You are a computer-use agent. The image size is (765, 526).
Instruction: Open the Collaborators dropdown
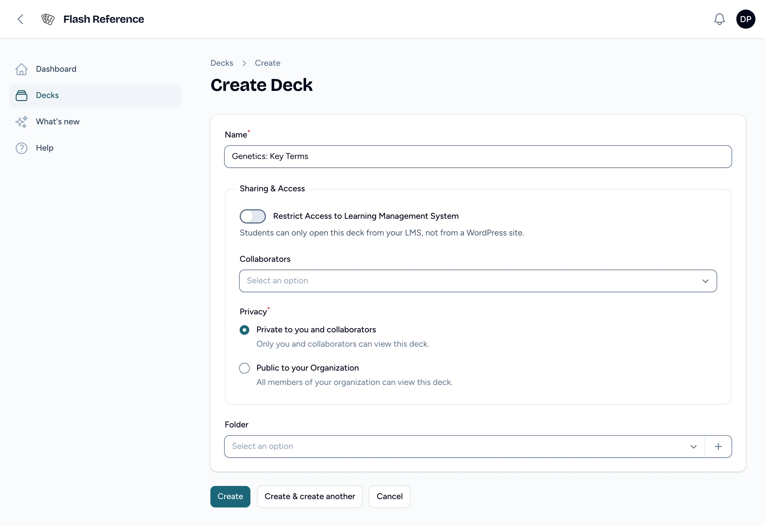pos(478,281)
